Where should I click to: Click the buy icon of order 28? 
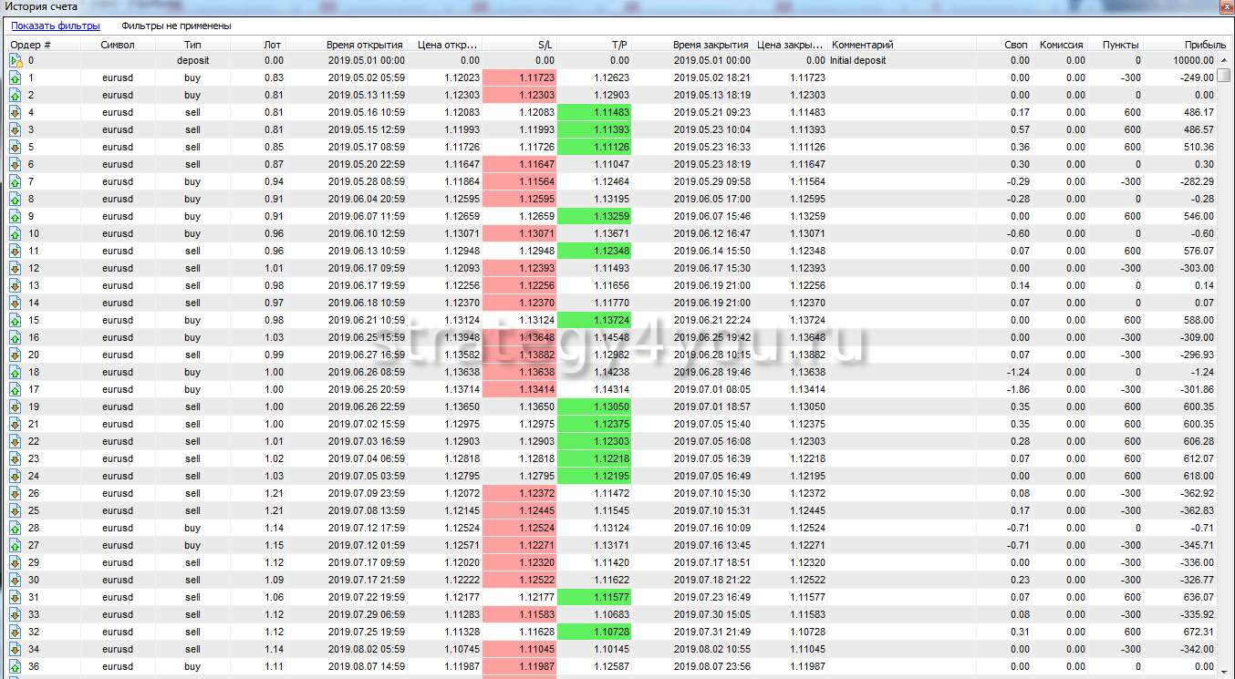(16, 529)
